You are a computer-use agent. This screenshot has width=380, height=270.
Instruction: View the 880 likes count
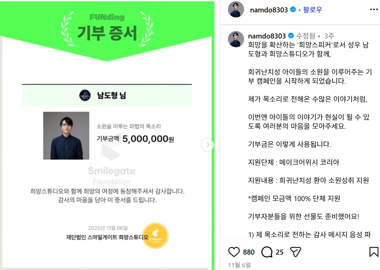point(249,252)
